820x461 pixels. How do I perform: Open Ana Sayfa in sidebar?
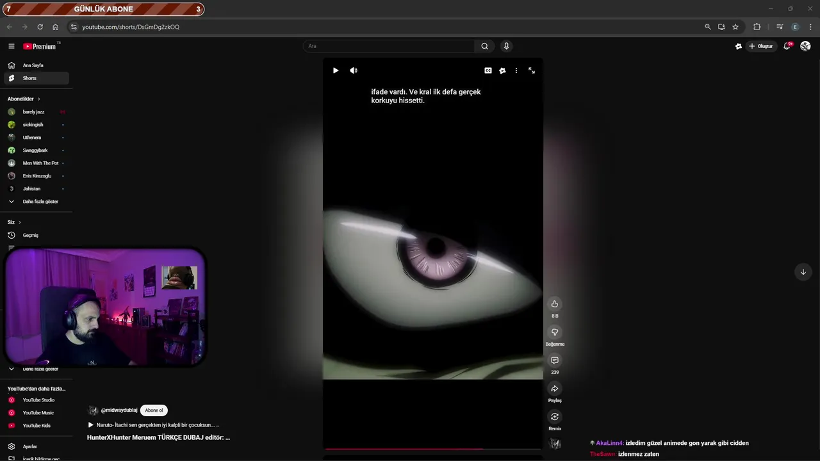37,65
